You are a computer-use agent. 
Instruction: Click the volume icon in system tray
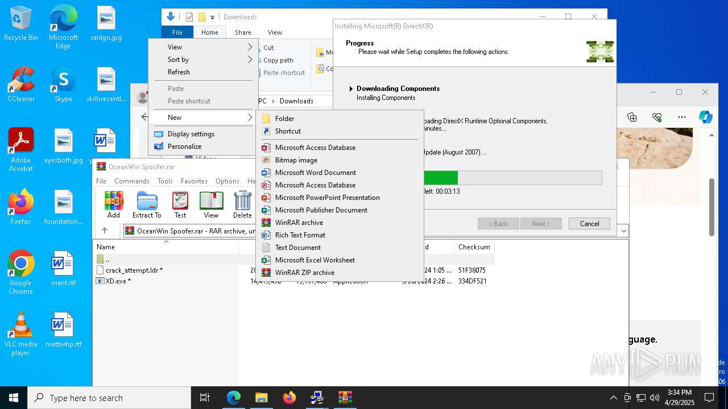pos(654,398)
